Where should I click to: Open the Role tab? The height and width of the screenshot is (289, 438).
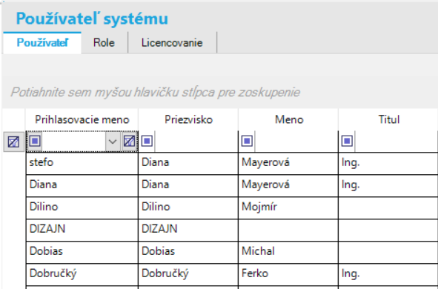104,43
